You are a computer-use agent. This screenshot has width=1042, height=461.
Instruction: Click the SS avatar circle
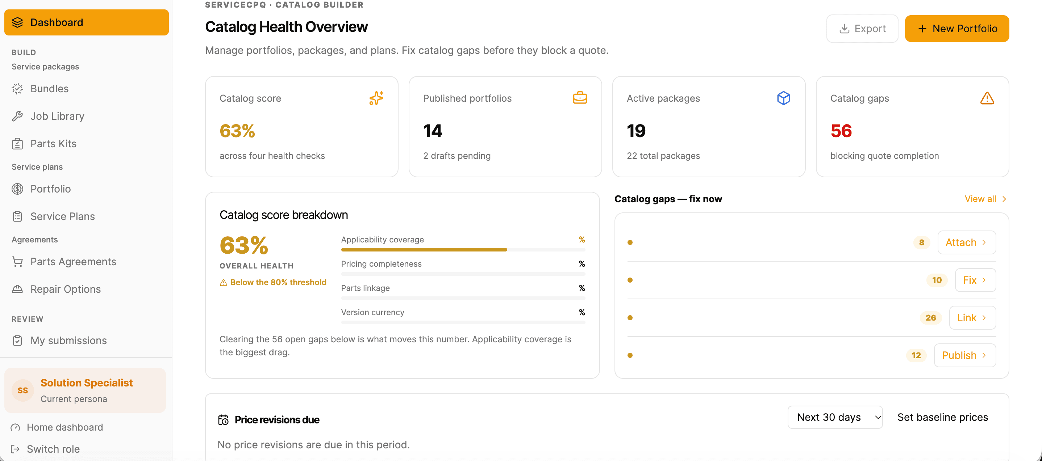(x=23, y=391)
